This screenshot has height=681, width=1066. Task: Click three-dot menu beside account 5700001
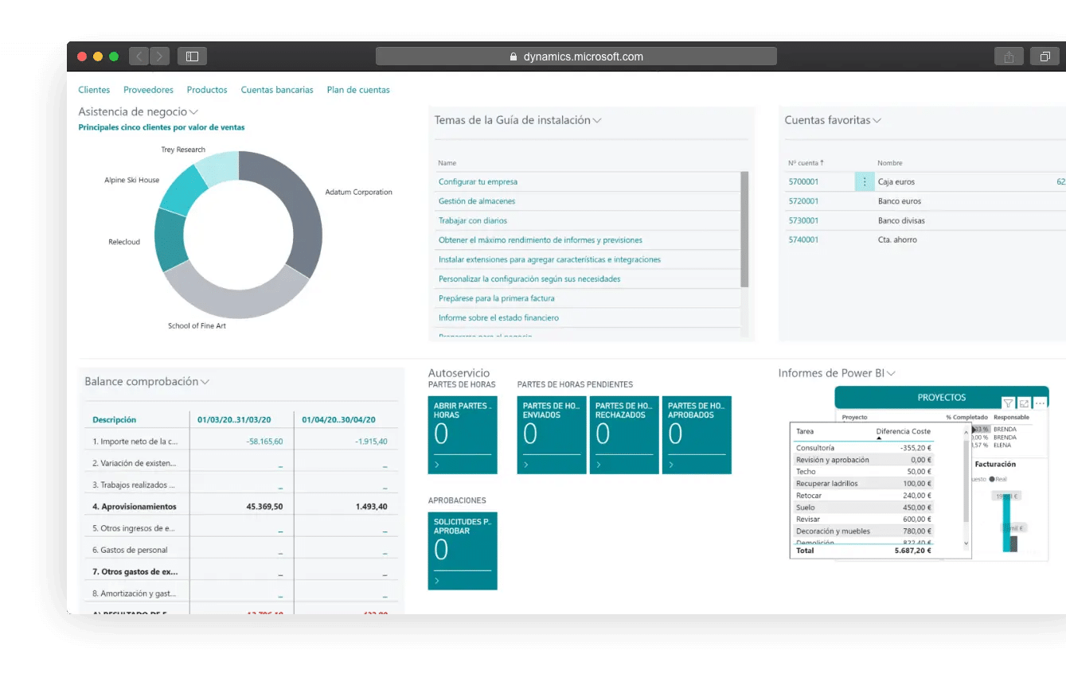pos(865,182)
